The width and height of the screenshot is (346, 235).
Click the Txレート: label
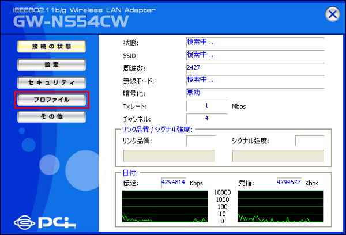(135, 107)
